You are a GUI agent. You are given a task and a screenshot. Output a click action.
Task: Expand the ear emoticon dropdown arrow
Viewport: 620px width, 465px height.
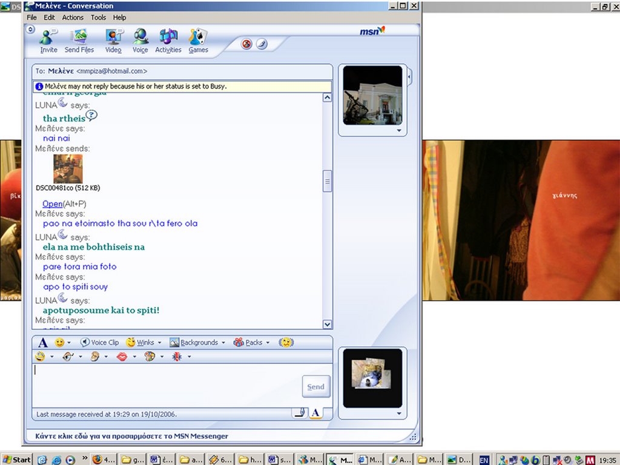coord(106,357)
